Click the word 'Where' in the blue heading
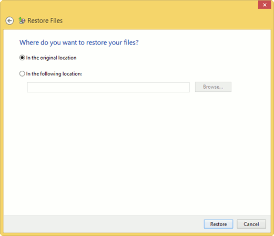 [29, 42]
